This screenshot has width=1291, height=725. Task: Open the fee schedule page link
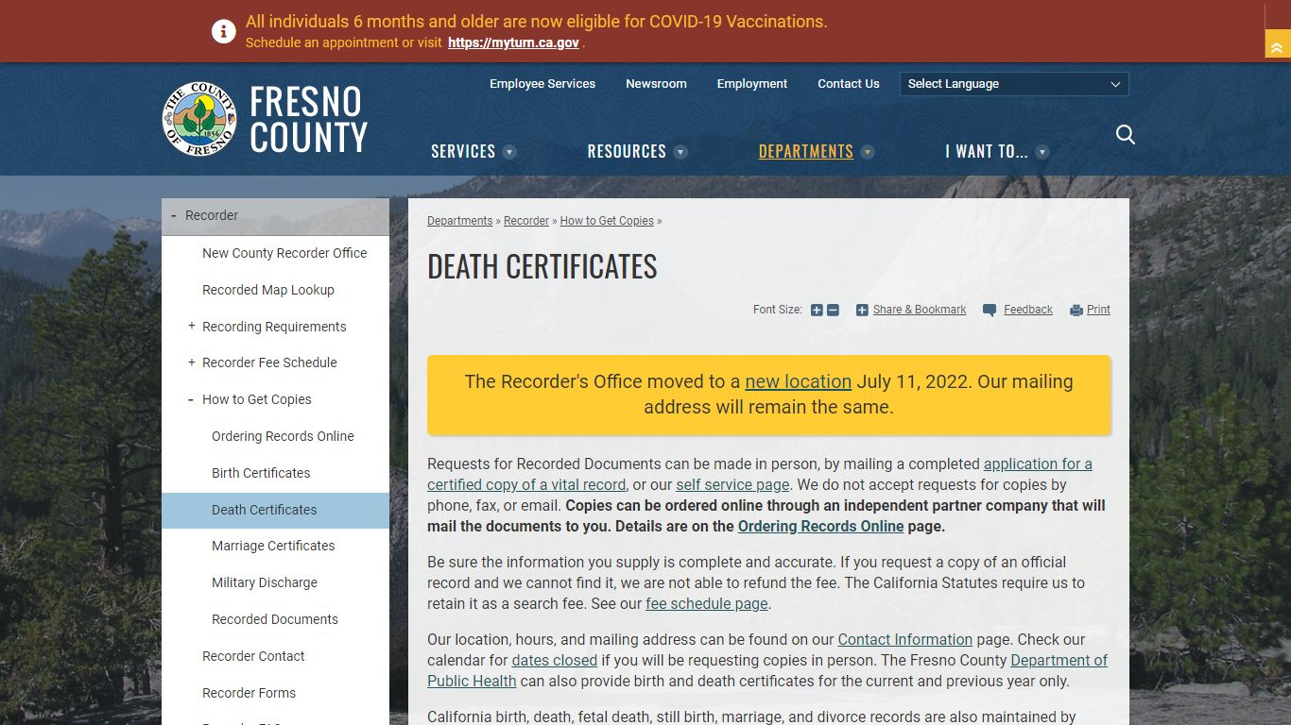pos(707,603)
